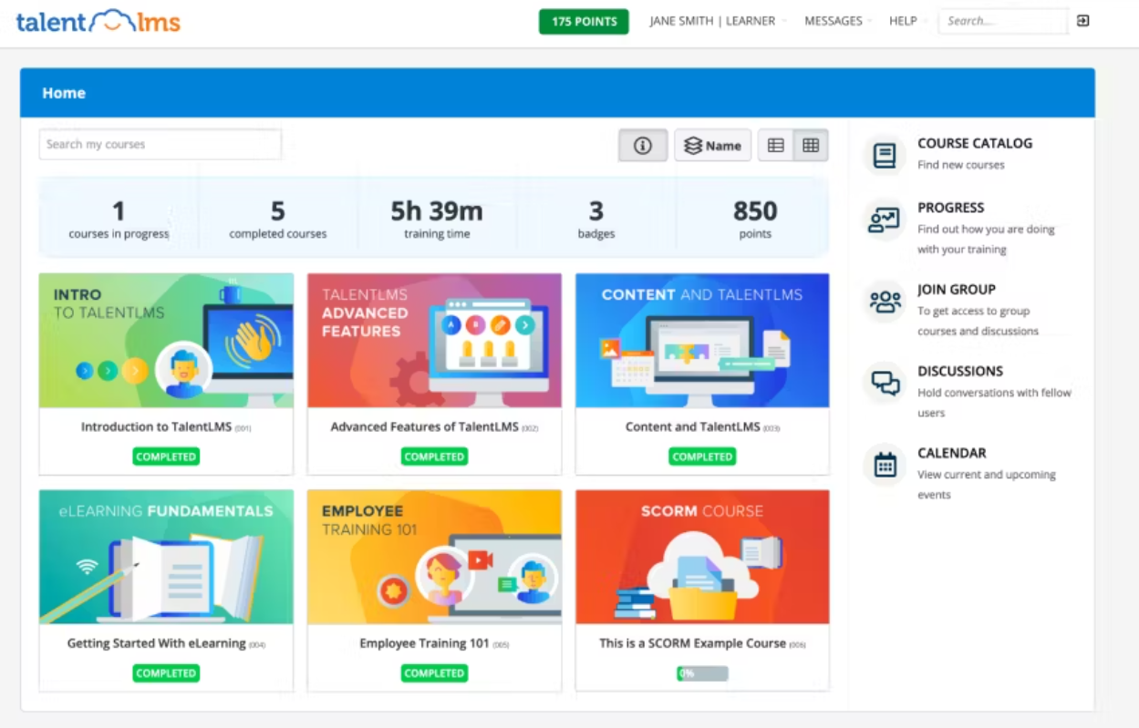The image size is (1139, 728).
Task: Select the Home header tab
Action: (x=63, y=92)
